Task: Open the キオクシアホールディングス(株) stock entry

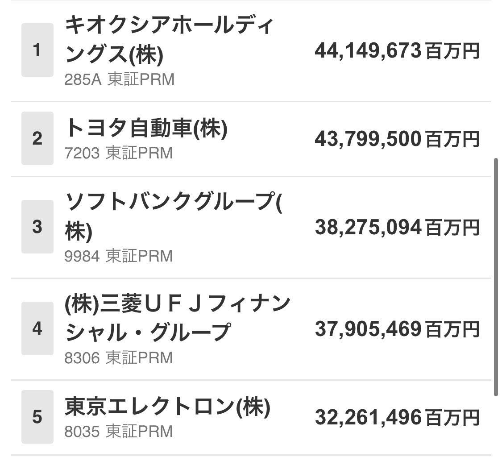Action: (x=169, y=39)
